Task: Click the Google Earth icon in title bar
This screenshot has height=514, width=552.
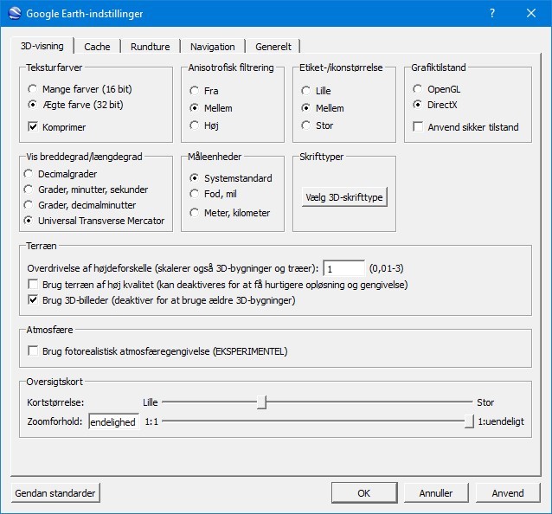Action: pos(15,13)
